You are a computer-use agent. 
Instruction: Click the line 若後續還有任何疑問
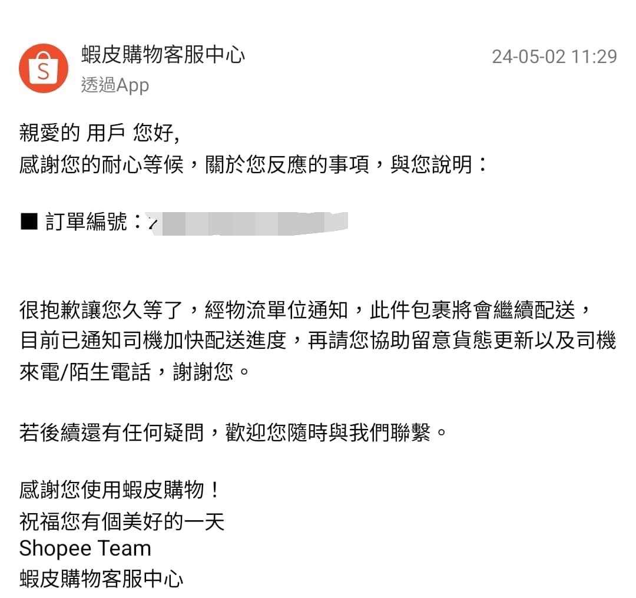(x=111, y=432)
